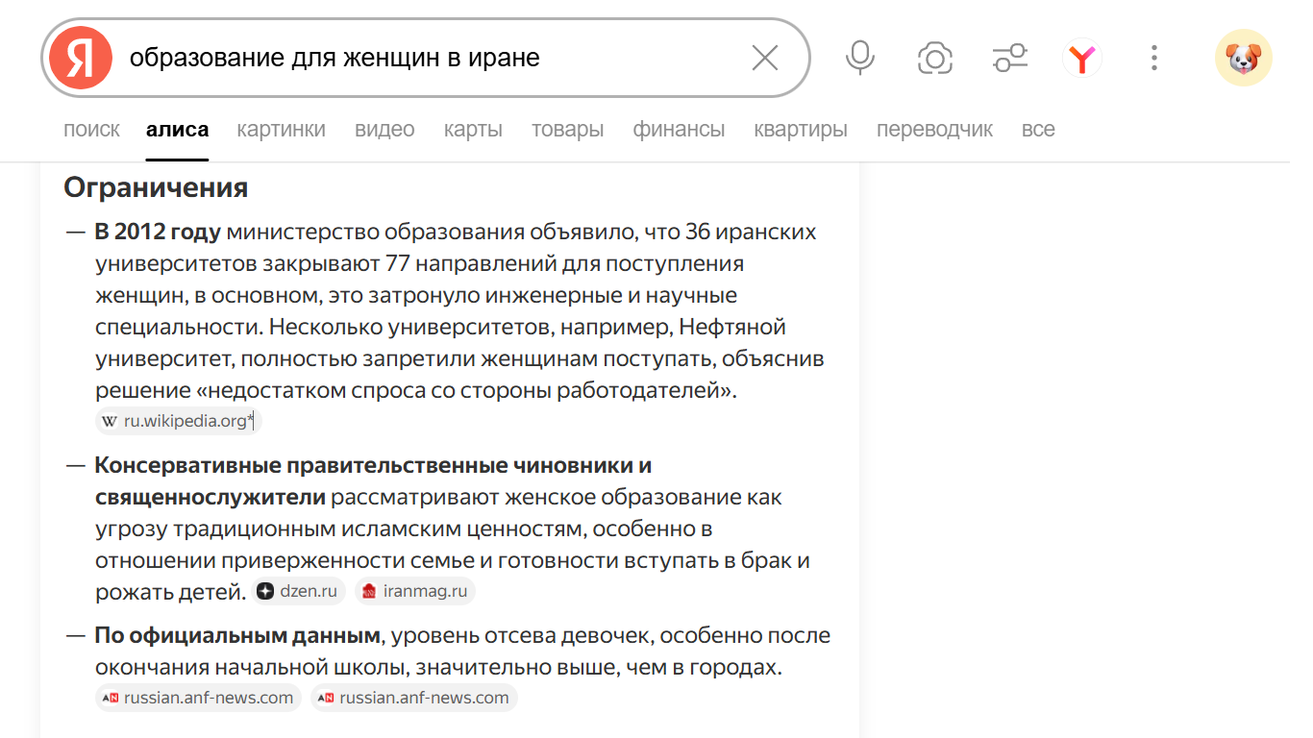Click in the search text field
1313x738 pixels.
pos(433,59)
